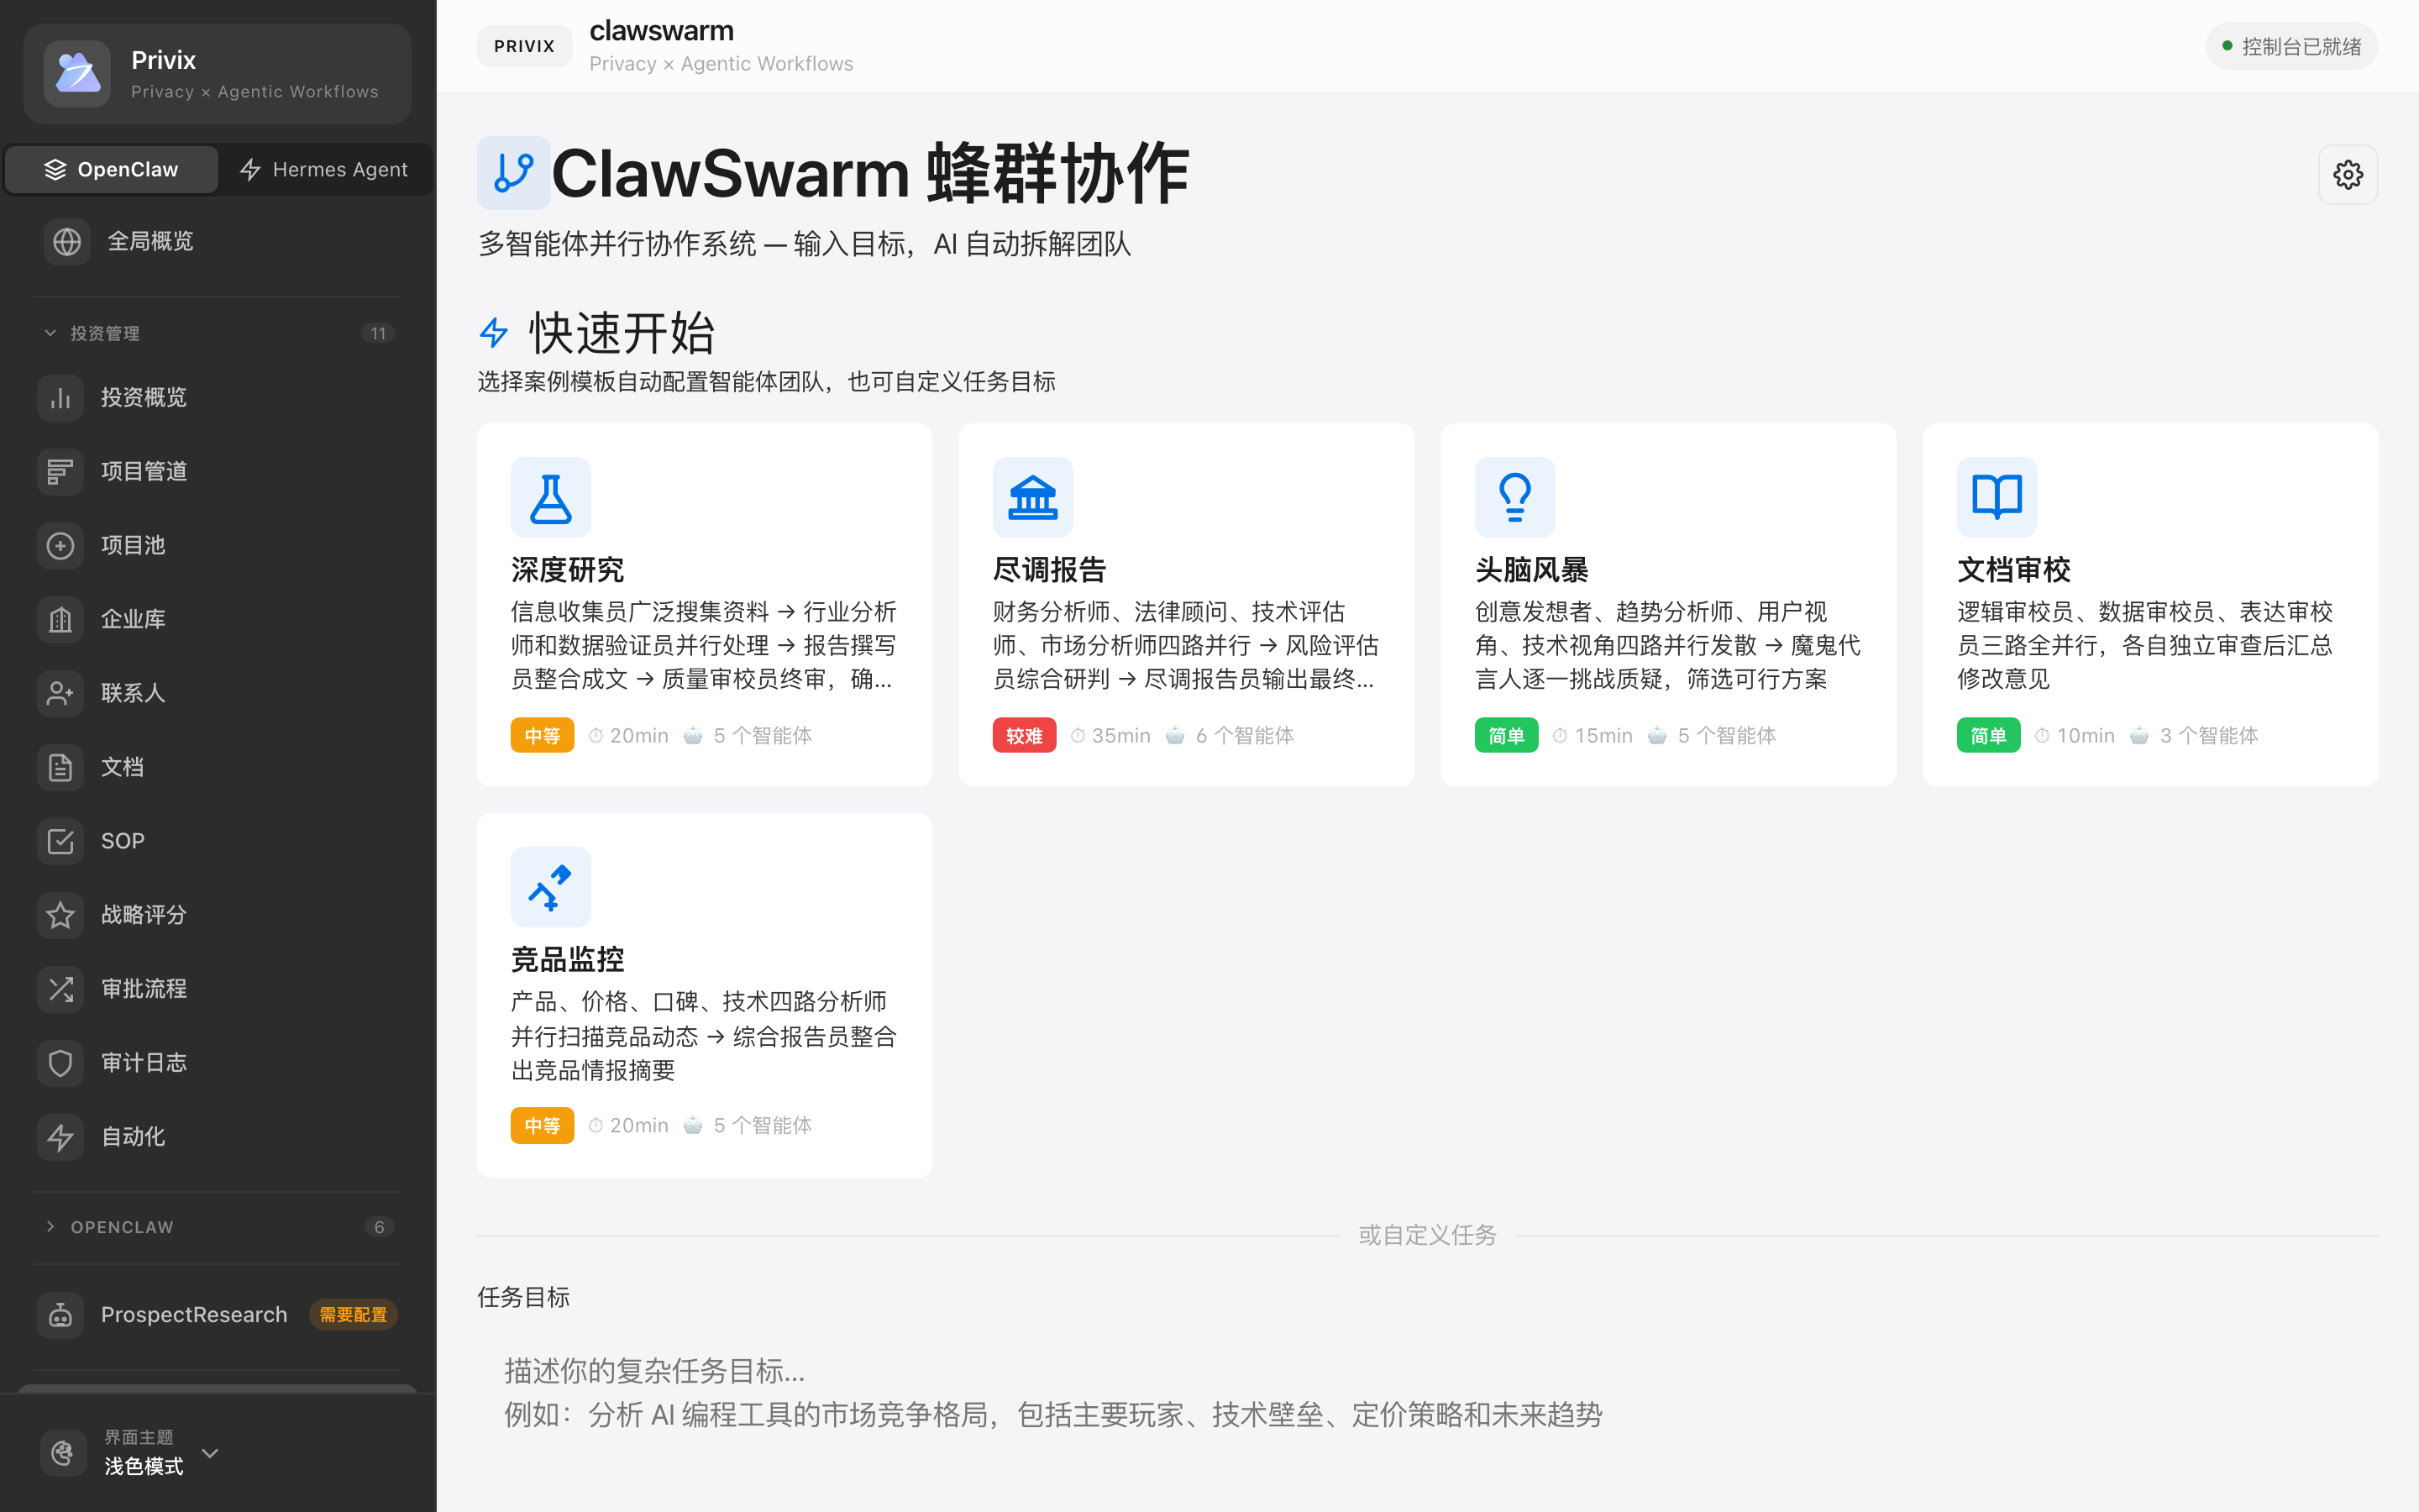Open the 审批流程 menu item
The height and width of the screenshot is (1512, 2419).
[218, 989]
